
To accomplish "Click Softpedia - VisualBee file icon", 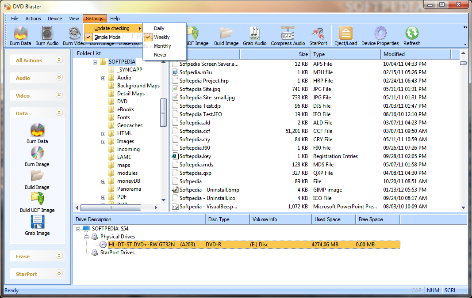I will [175, 207].
